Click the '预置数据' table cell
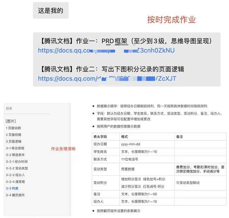 click(x=147, y=169)
